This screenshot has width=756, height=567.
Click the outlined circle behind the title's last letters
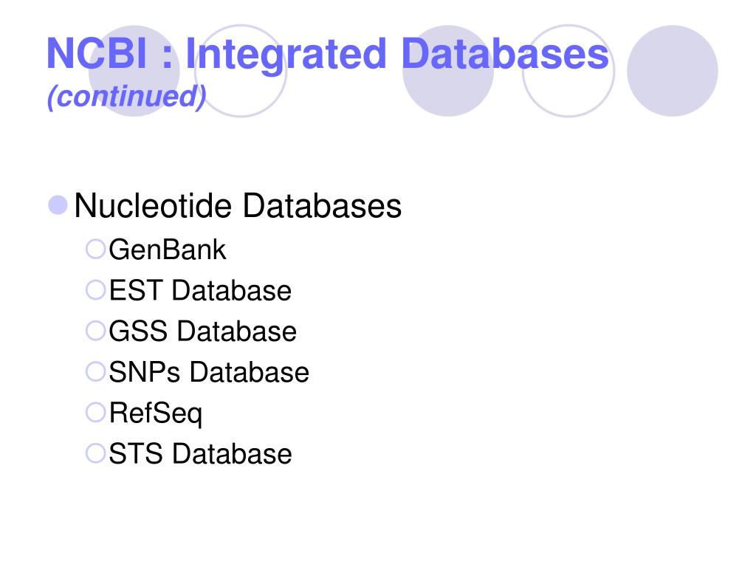[x=568, y=71]
